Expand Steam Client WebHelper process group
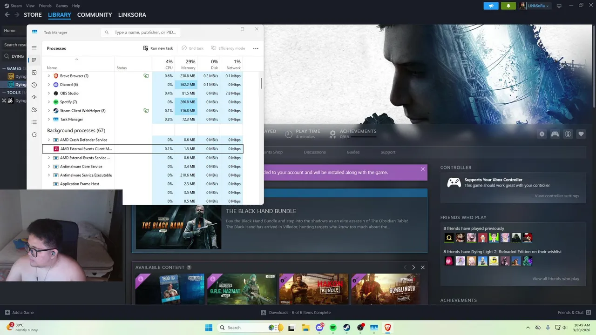 (x=49, y=111)
